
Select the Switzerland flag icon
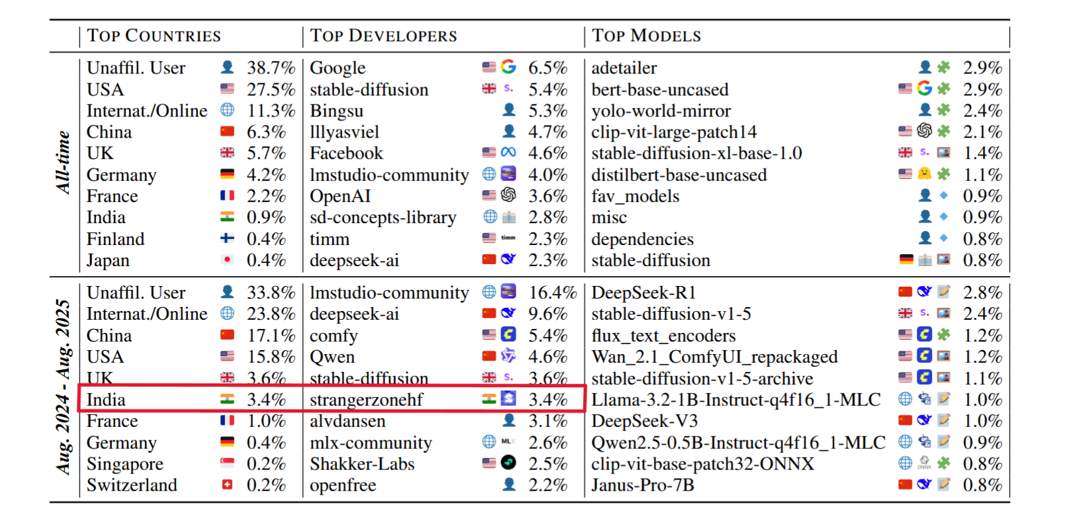click(x=227, y=485)
